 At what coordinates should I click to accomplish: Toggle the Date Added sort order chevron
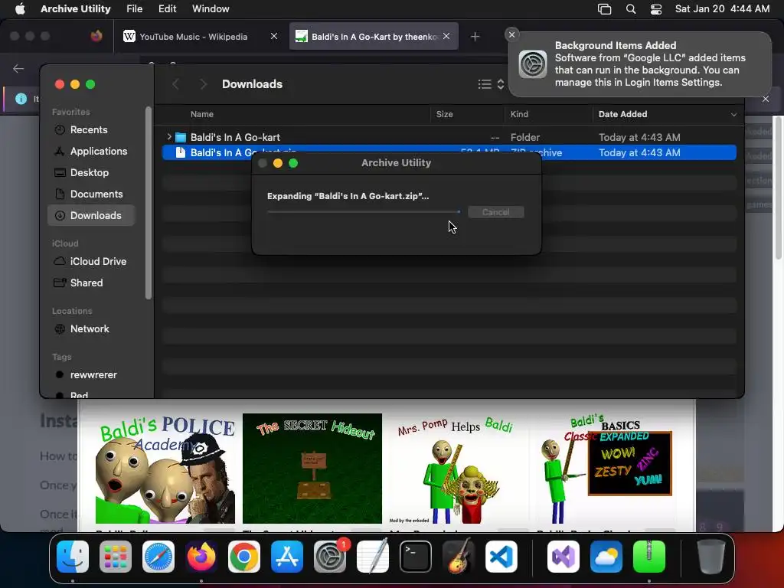click(x=733, y=115)
